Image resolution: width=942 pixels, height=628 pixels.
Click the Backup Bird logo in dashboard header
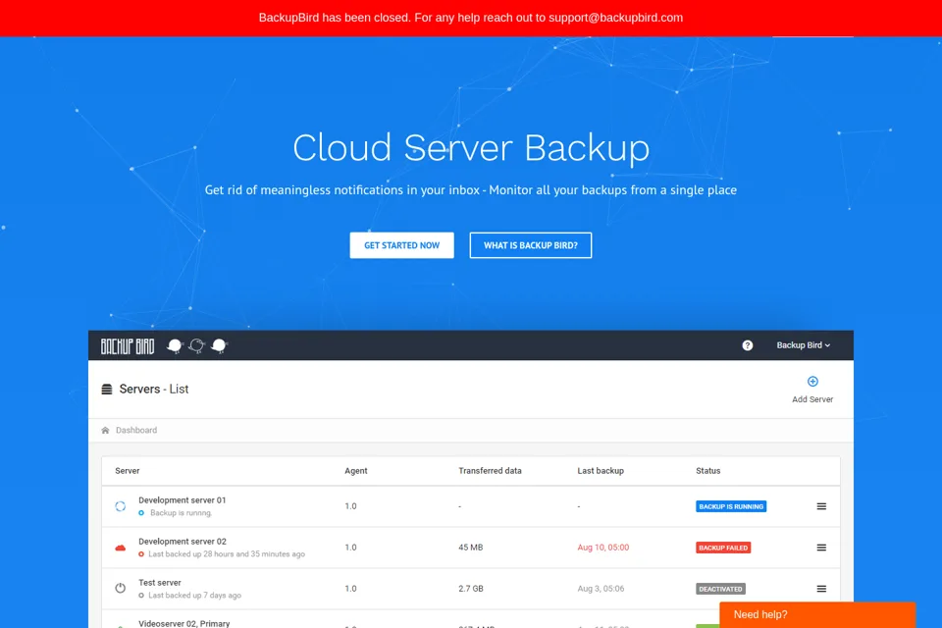click(x=128, y=346)
